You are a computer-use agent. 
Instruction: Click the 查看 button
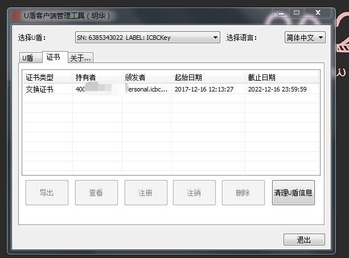pos(96,193)
